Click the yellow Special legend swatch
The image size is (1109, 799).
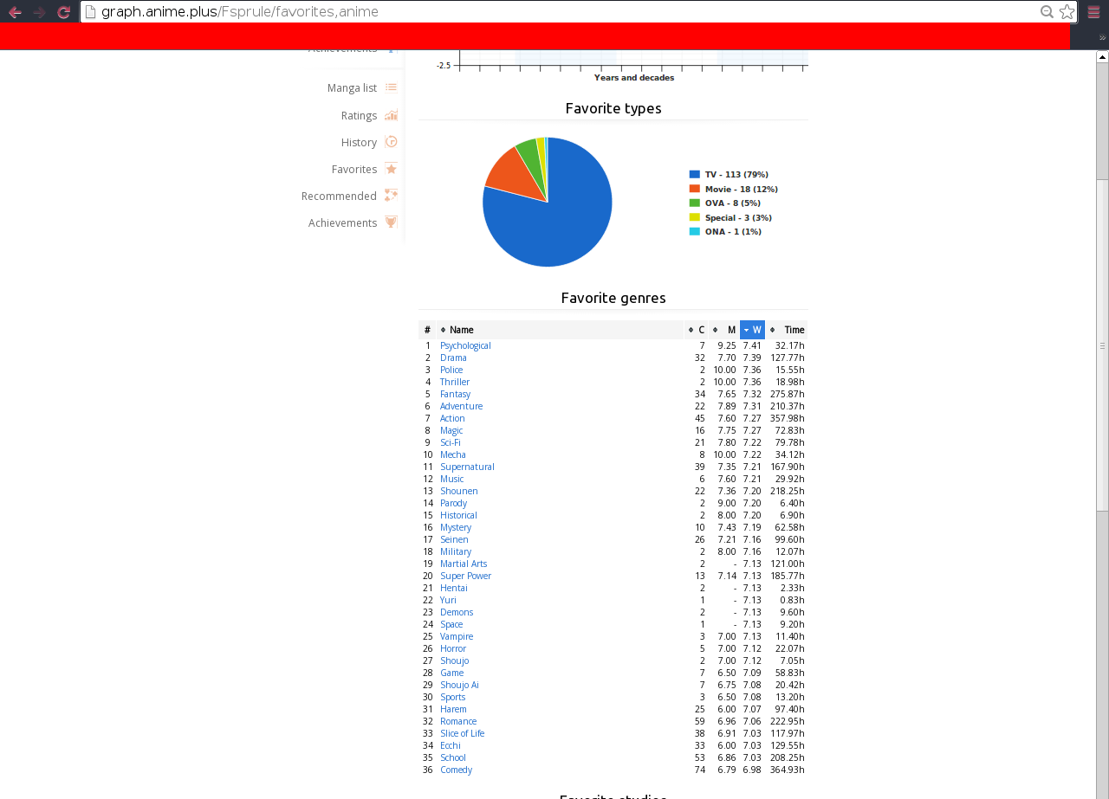694,217
